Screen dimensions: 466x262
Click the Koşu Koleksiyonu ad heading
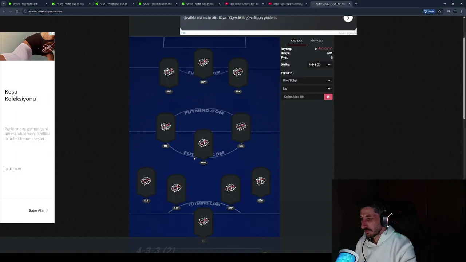tap(20, 95)
